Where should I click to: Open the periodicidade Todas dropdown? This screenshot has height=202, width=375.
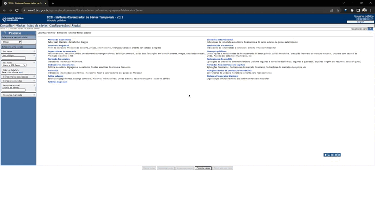[x=12, y=42]
